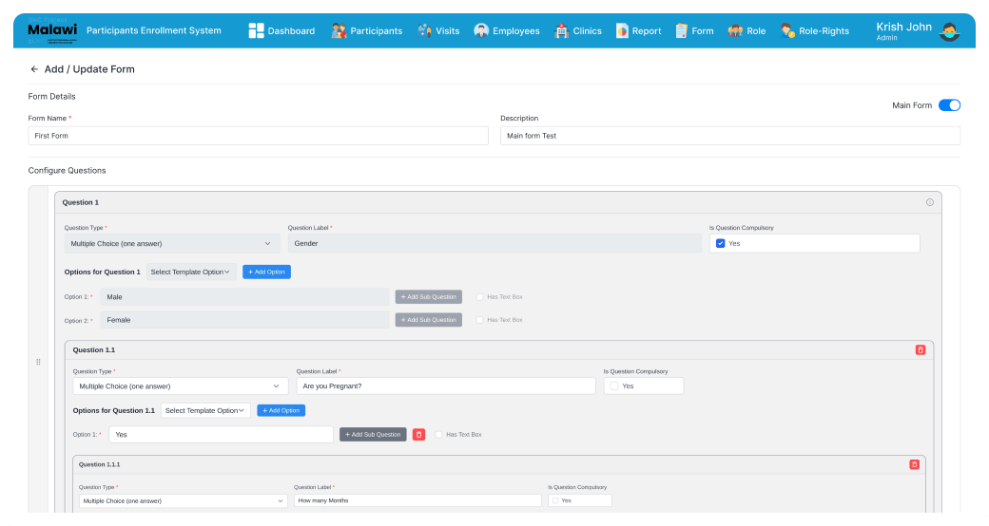Click the Form Name input field
989x526 pixels.
(x=258, y=136)
